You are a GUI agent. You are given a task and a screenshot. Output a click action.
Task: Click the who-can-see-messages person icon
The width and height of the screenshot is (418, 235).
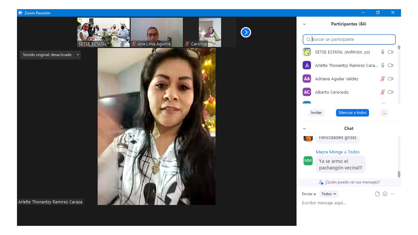point(321,182)
